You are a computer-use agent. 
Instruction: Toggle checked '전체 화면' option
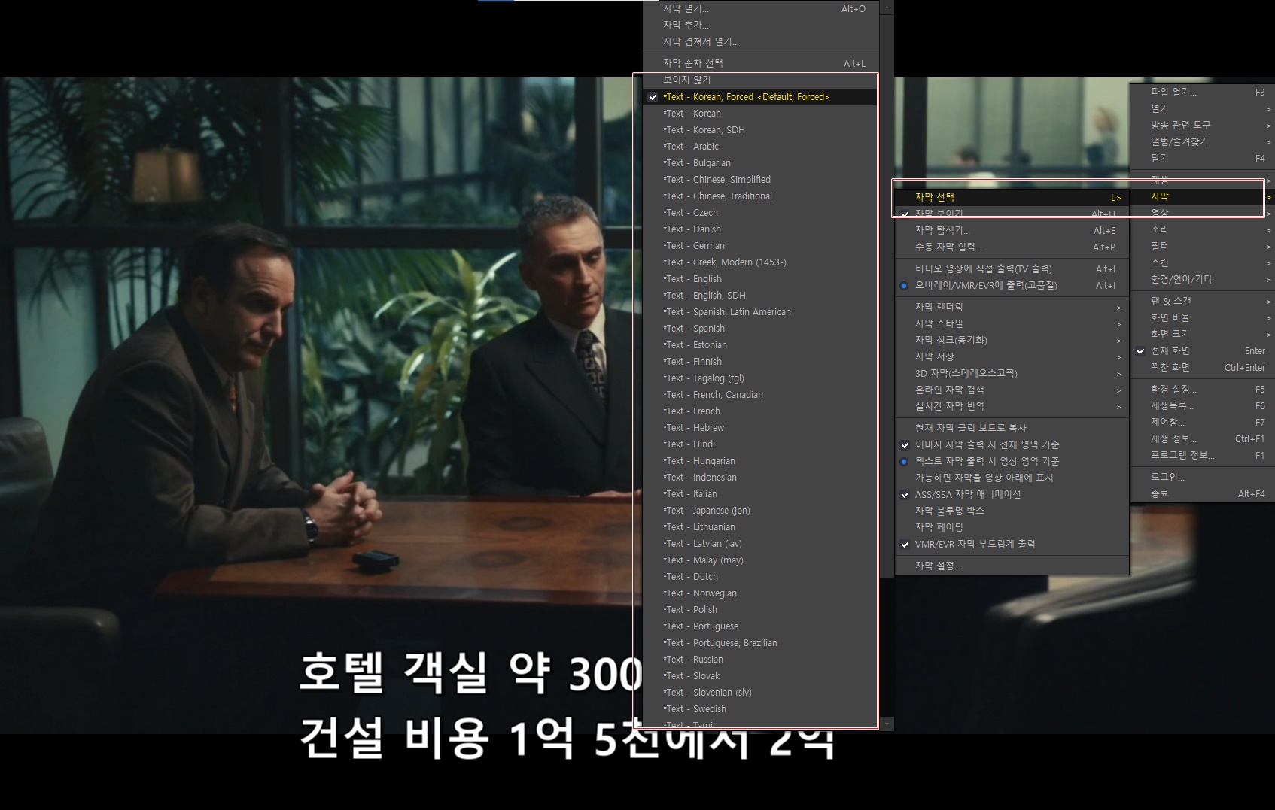point(1202,350)
